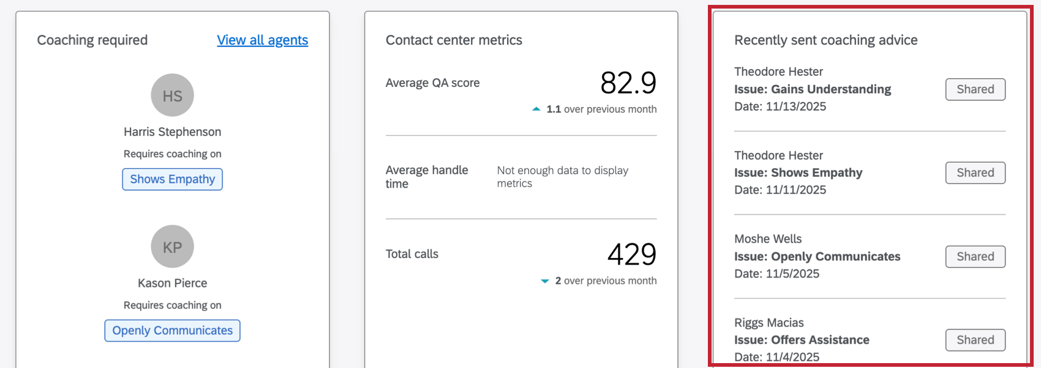Select Theodore Hester in recently sent advice list
The width and height of the screenshot is (1041, 368).
(778, 72)
